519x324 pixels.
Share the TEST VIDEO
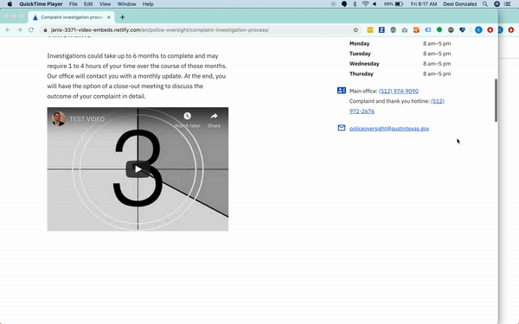[214, 120]
